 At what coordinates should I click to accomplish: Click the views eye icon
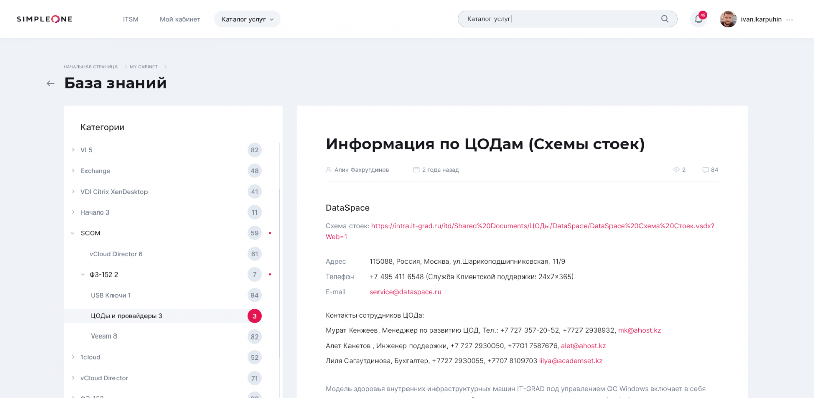click(676, 170)
